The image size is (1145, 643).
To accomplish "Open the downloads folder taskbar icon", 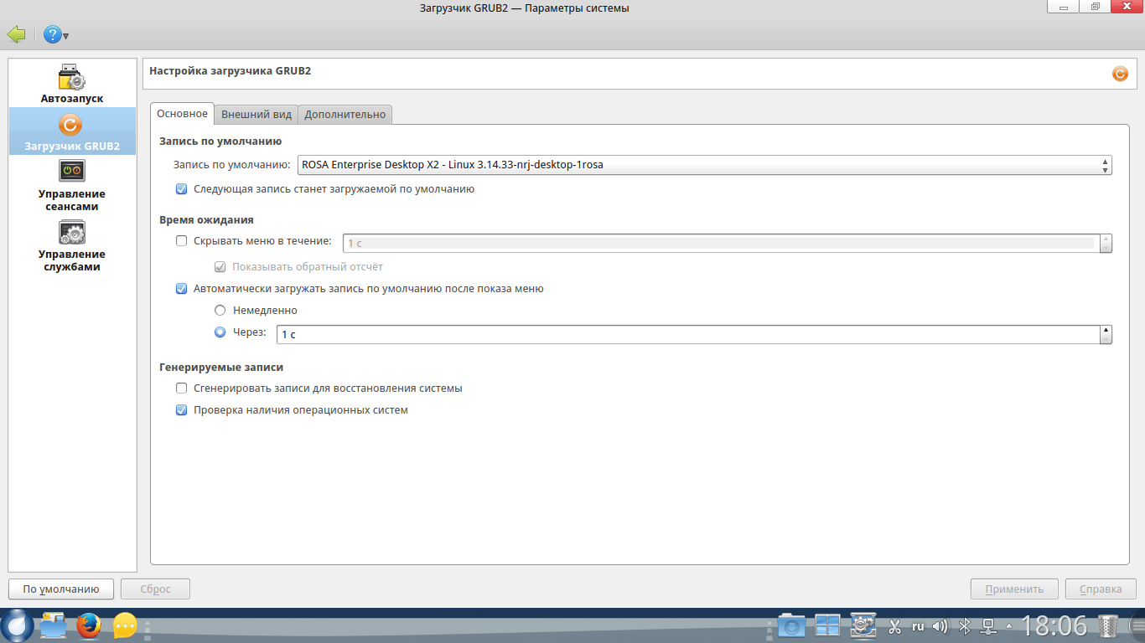I will (791, 625).
